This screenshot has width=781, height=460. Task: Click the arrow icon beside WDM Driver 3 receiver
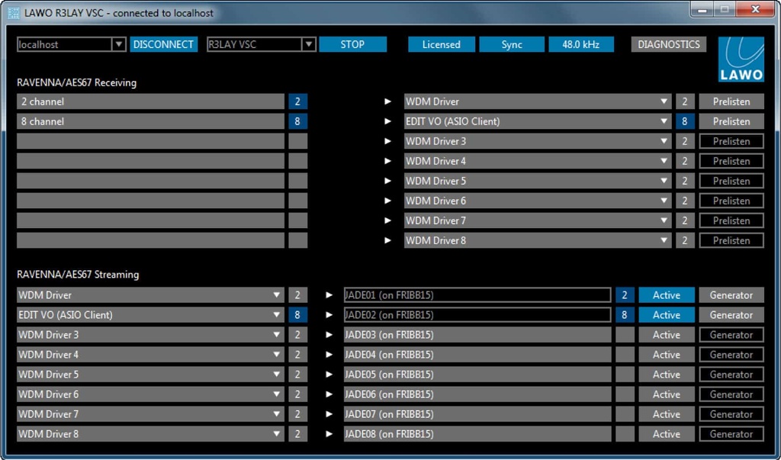[388, 141]
